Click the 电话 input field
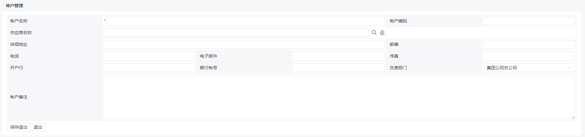 tap(149, 56)
